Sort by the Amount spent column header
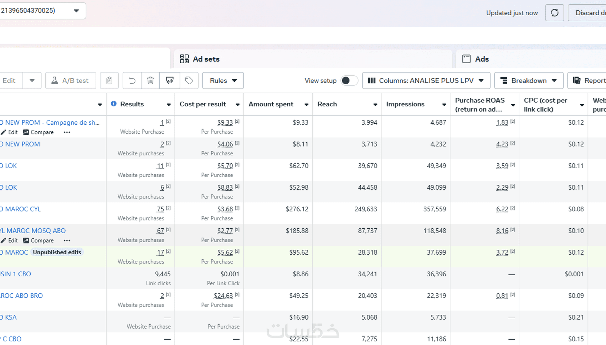 [x=271, y=104]
